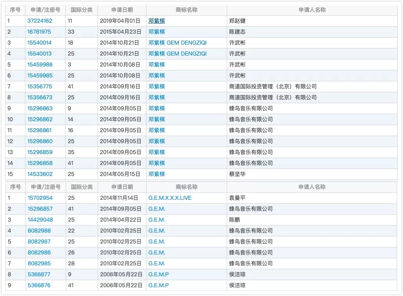
Task: Select registration number 15540013 link
Action: point(40,54)
